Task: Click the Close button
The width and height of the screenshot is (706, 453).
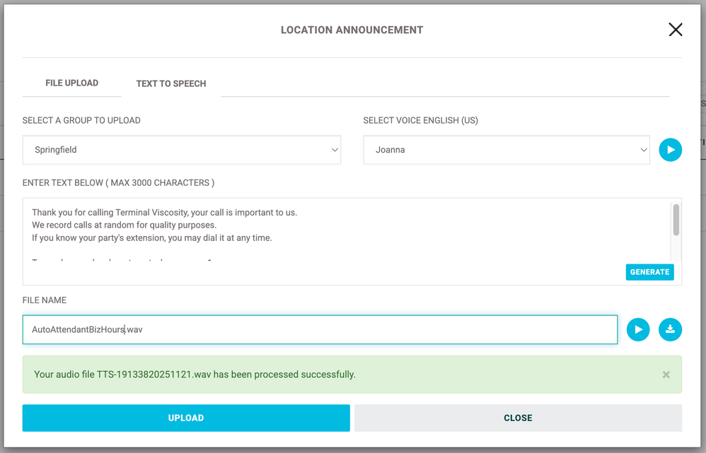Action: click(518, 418)
